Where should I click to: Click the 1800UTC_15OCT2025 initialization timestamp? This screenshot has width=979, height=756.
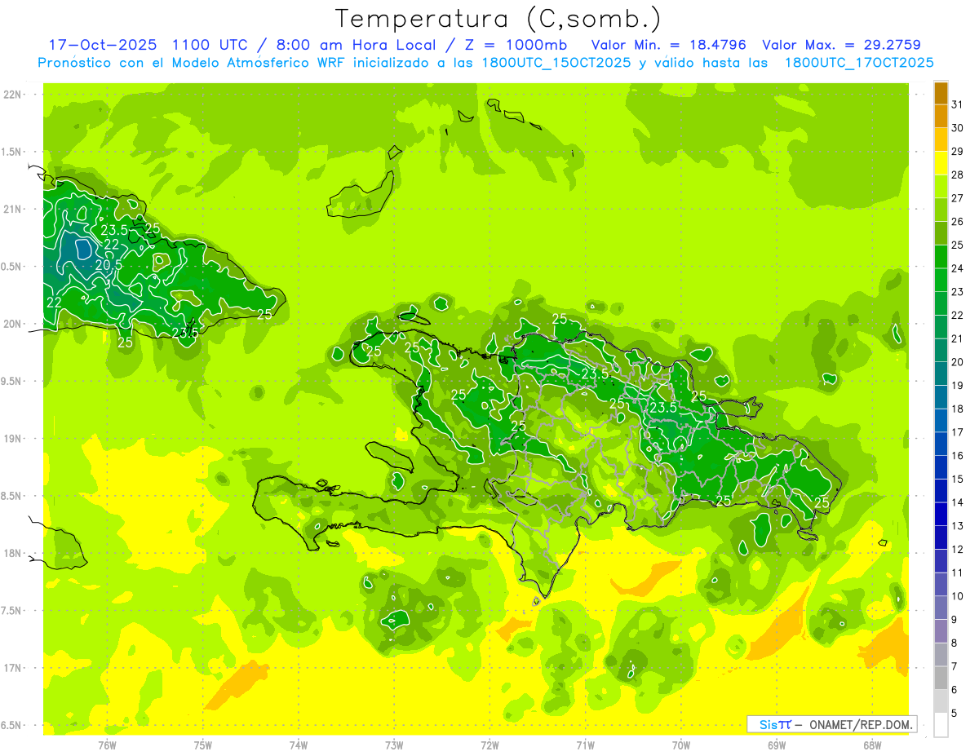click(556, 63)
